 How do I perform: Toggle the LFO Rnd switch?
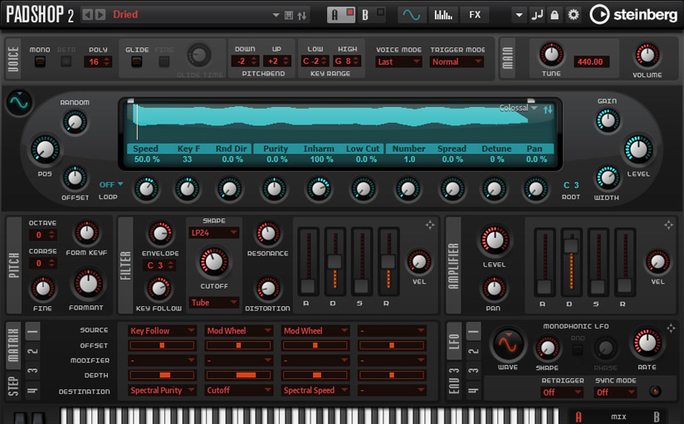(x=578, y=349)
